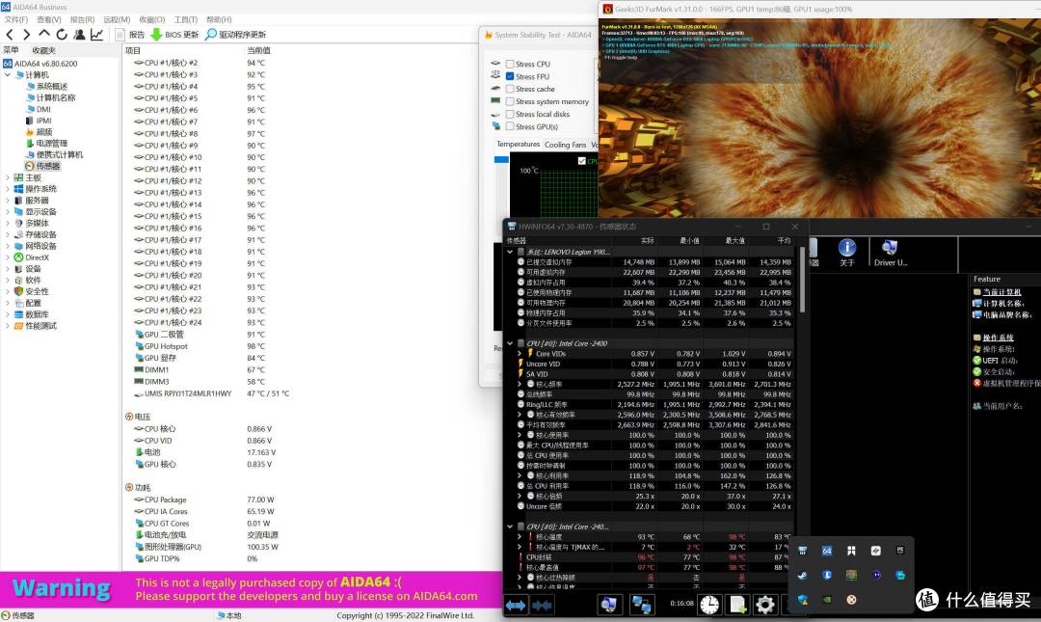Enable Stress local disks checkbox

point(510,115)
